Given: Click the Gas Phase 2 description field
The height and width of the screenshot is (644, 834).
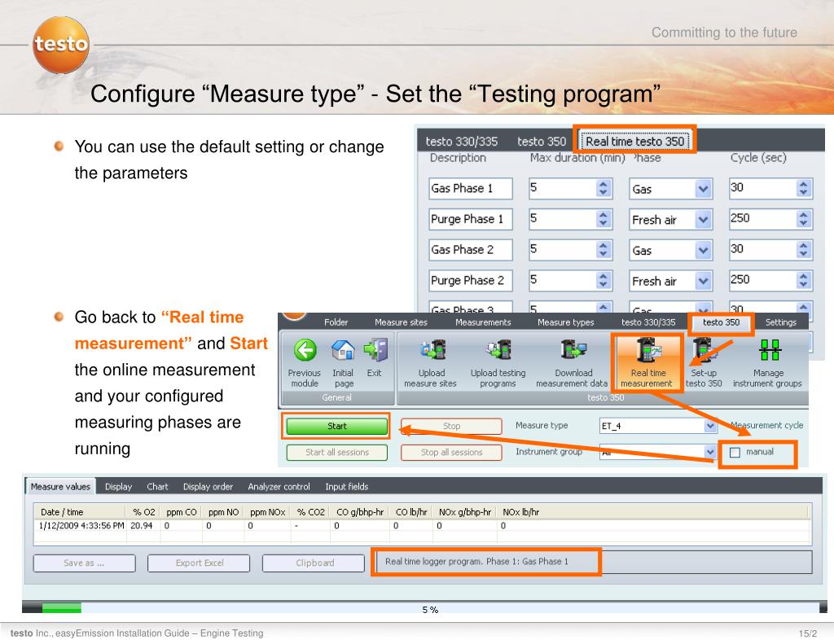Looking at the screenshot, I should [470, 250].
